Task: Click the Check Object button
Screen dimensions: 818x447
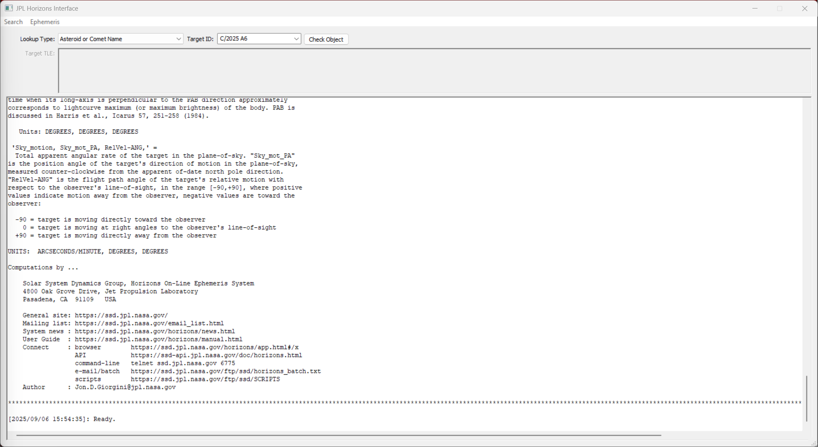Action: [x=326, y=39]
